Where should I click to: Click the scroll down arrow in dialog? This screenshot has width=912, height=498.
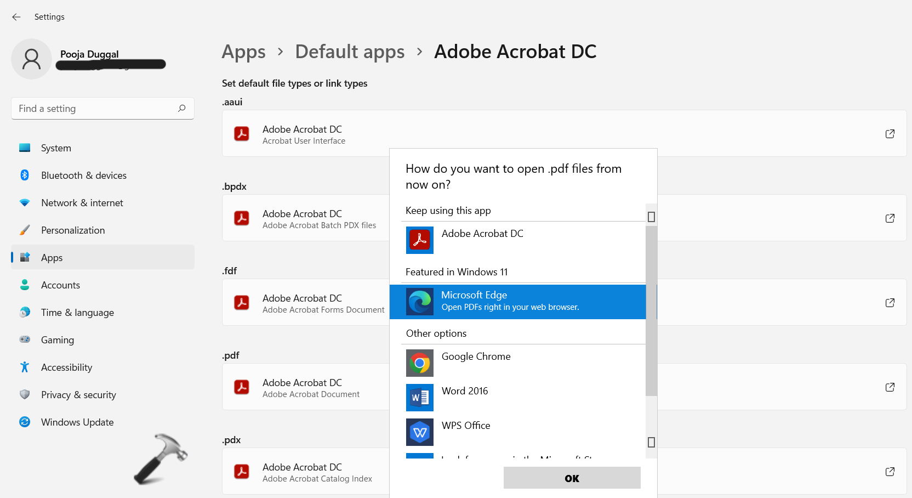pos(651,442)
